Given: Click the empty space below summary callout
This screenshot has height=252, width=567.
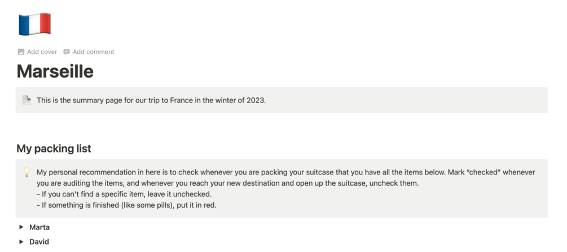Looking at the screenshot, I should pos(281,127).
